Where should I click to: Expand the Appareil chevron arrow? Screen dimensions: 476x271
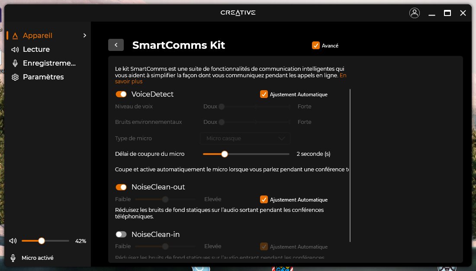click(85, 36)
